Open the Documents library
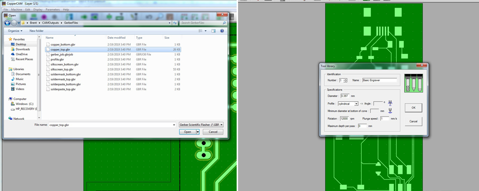 (x=23, y=74)
